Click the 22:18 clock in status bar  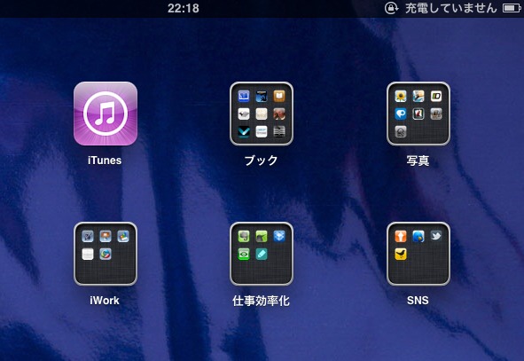coord(184,8)
